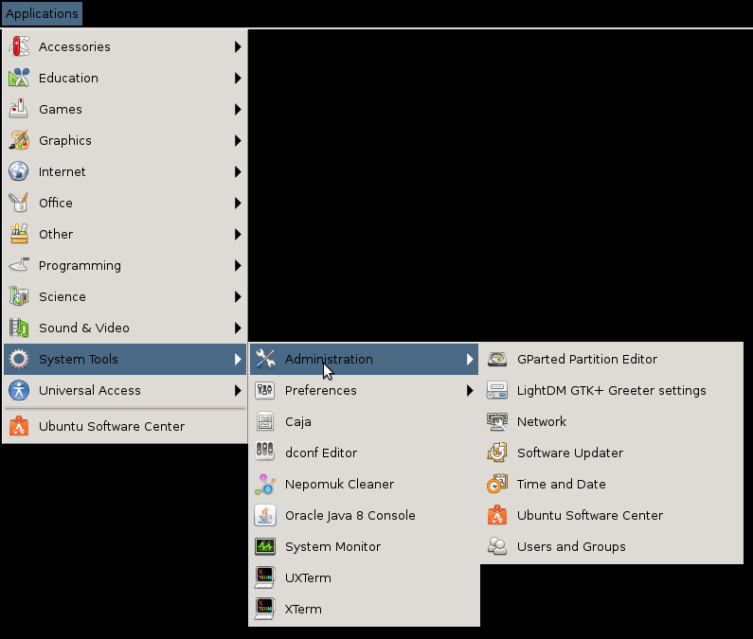Image resolution: width=753 pixels, height=639 pixels.
Task: Click the Sound & Video icon
Action: (19, 328)
